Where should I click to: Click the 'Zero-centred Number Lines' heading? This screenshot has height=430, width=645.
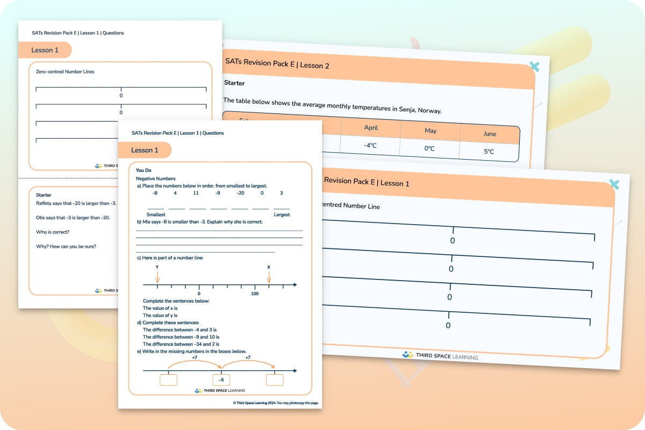point(65,71)
